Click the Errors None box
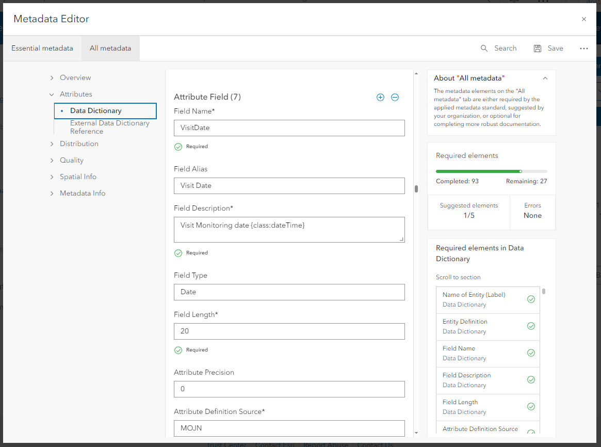601x447 pixels. (532, 212)
